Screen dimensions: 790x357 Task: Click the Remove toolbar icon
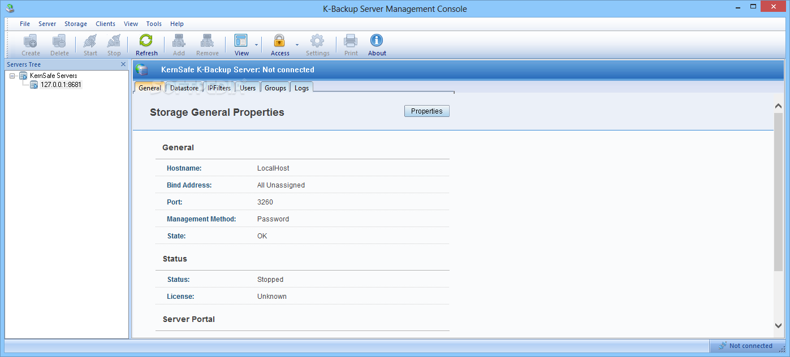[207, 41]
